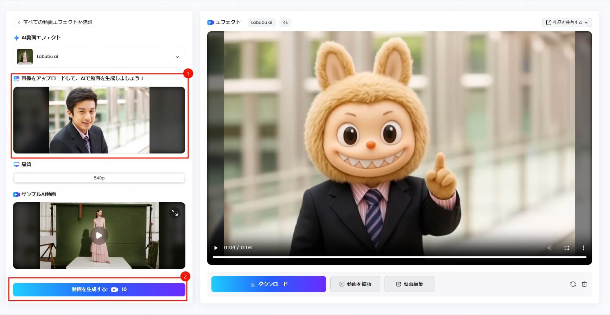The height and width of the screenshot is (315, 610).
Task: Go back to すべての動画エフェクトを確認
Action: pyautogui.click(x=55, y=22)
